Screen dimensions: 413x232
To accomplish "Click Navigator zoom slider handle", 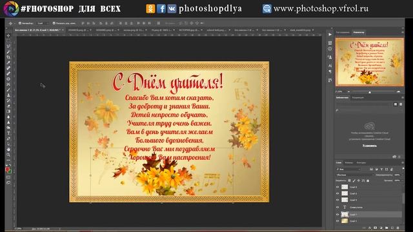I will pos(370,92).
